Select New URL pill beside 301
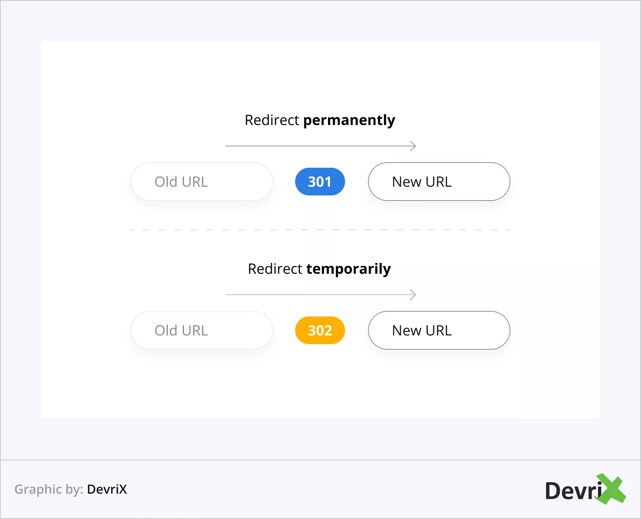 (439, 182)
